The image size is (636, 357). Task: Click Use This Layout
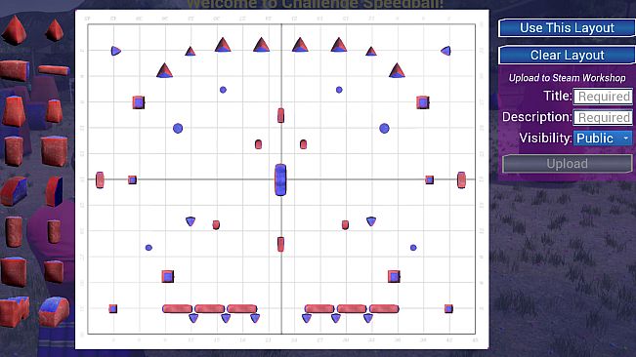(x=567, y=28)
